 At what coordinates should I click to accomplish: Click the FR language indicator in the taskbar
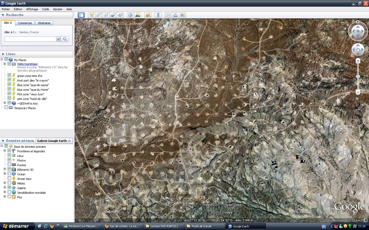point(324,226)
